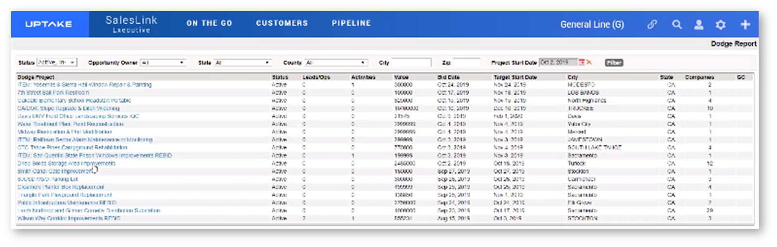Viewport: 777px width, 247px height.
Task: Click into the Zip input field
Action: (x=466, y=63)
